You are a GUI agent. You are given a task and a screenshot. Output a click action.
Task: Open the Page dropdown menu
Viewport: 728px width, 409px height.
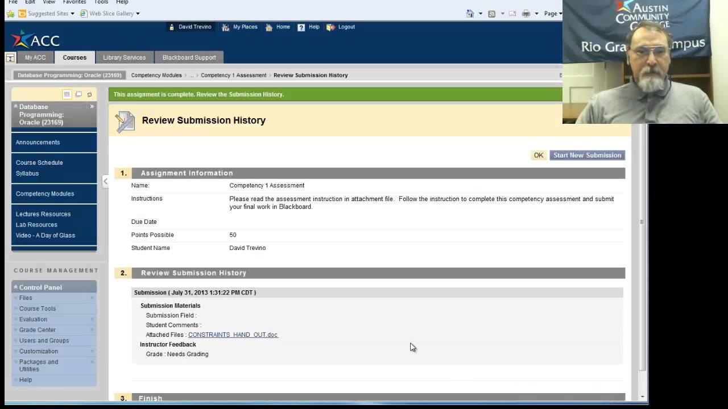click(x=553, y=14)
